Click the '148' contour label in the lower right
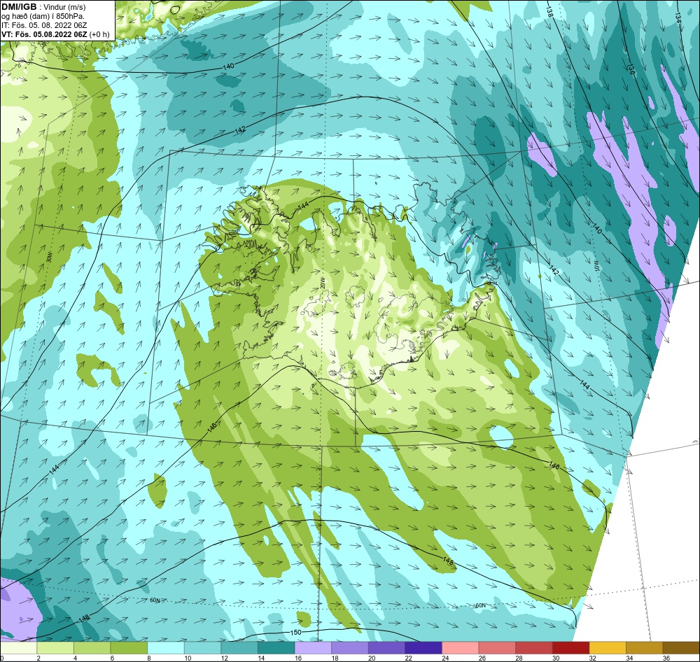Screen dimensions: 700x662 coord(448,561)
